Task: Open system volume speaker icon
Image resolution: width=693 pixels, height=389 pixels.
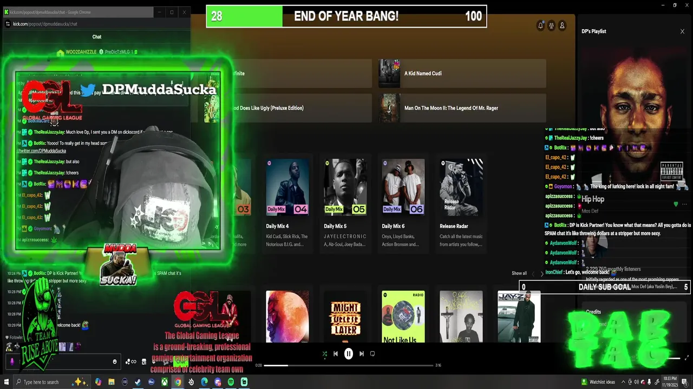Action: point(636,382)
